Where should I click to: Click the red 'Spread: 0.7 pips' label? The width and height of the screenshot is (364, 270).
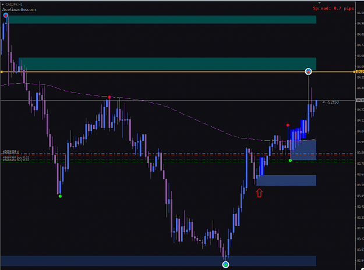pyautogui.click(x=334, y=8)
